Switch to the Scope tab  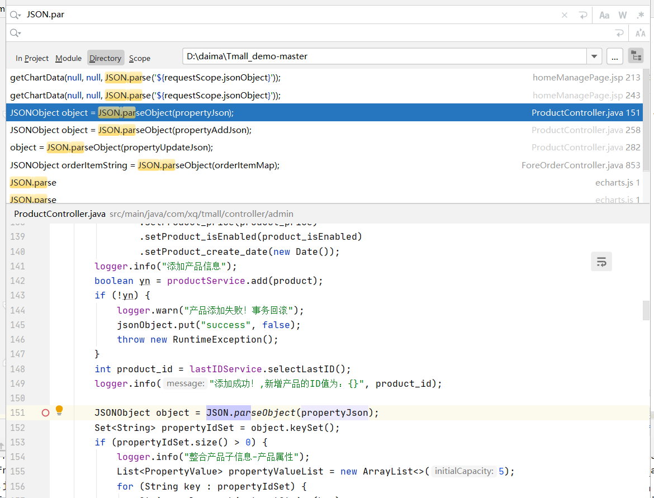[139, 58]
